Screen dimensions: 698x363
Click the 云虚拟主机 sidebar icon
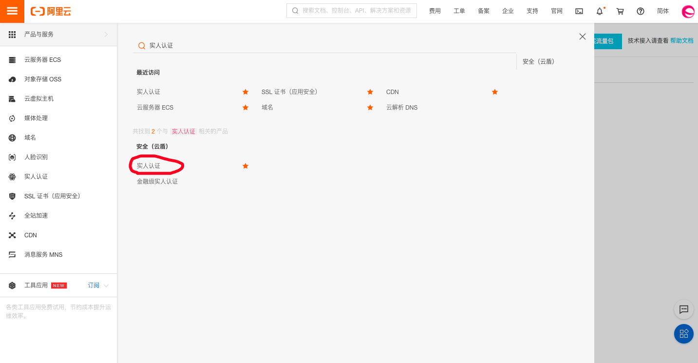(12, 99)
